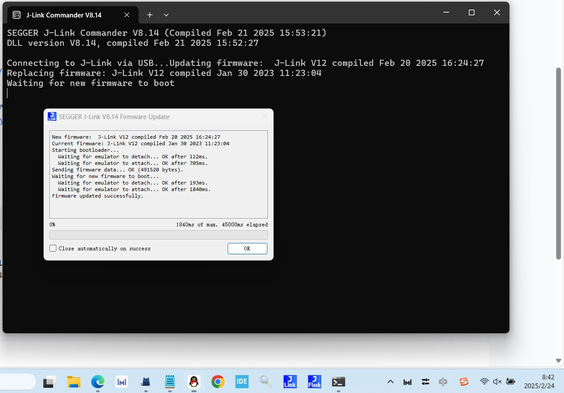Open Wi-Fi network settings in the tray
564x393 pixels.
click(x=484, y=382)
